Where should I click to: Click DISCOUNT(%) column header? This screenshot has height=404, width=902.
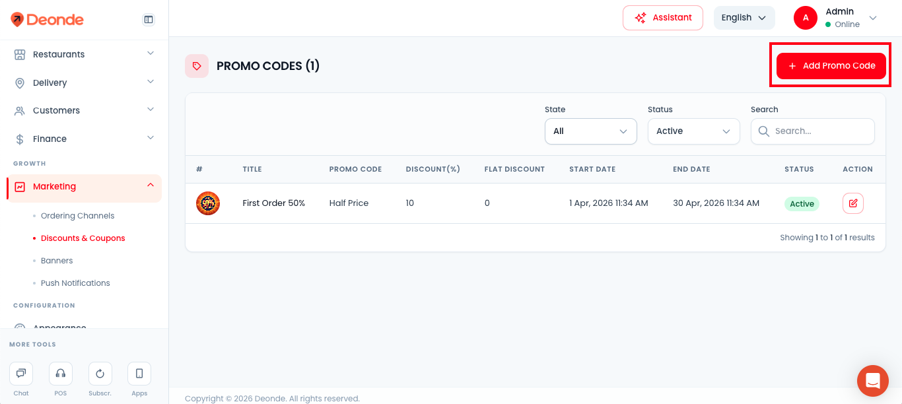[x=433, y=170]
